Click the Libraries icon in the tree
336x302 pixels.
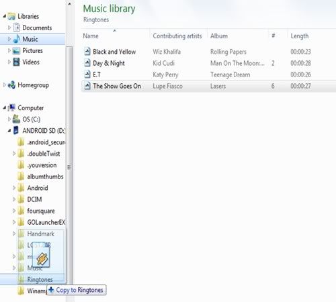tap(11, 16)
